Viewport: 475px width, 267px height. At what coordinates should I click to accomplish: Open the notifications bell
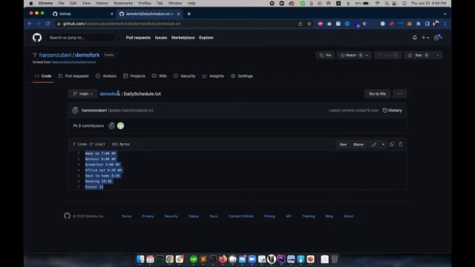click(415, 38)
